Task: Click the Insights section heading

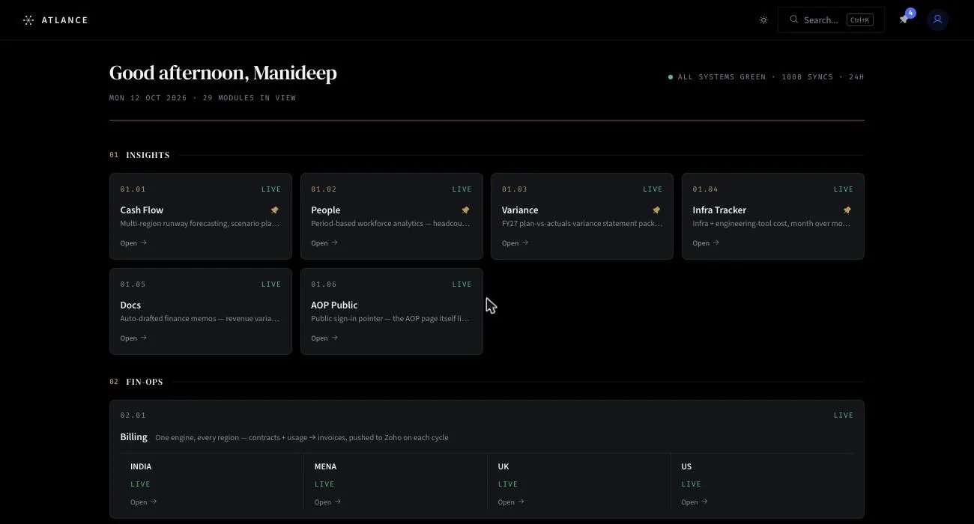Action: (148, 155)
